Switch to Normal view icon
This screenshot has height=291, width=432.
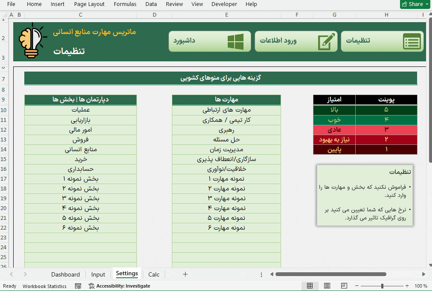point(310,286)
